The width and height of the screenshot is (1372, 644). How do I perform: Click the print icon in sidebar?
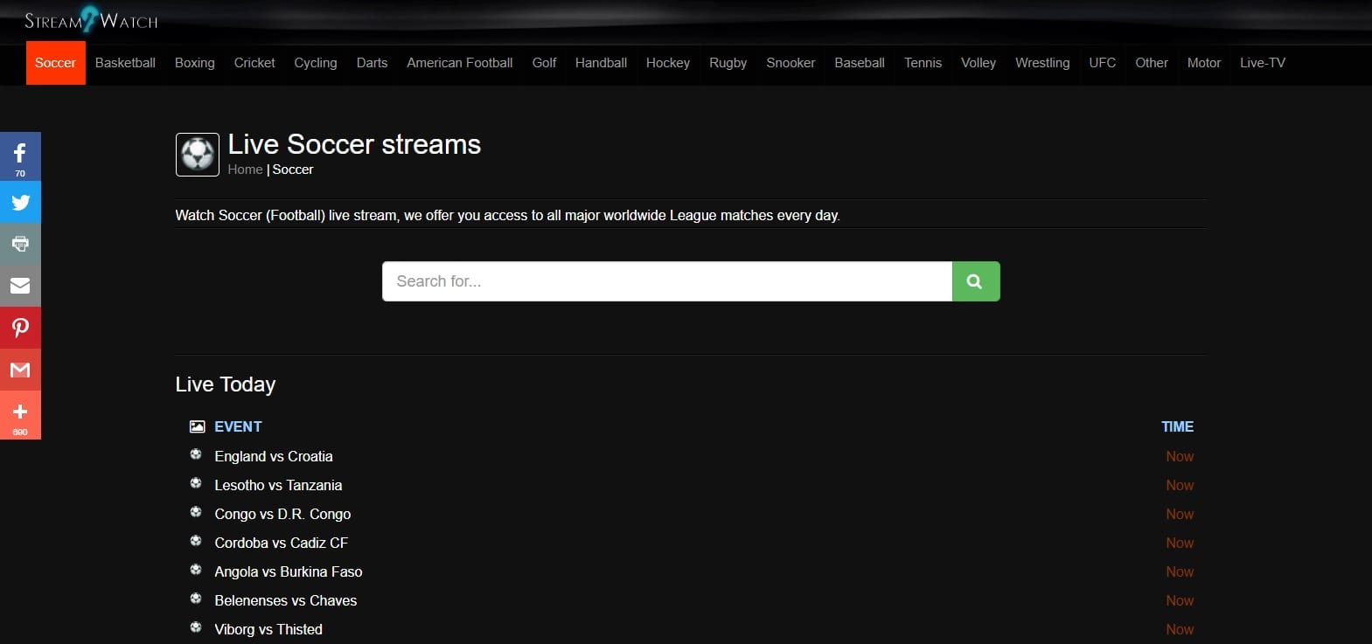[20, 244]
